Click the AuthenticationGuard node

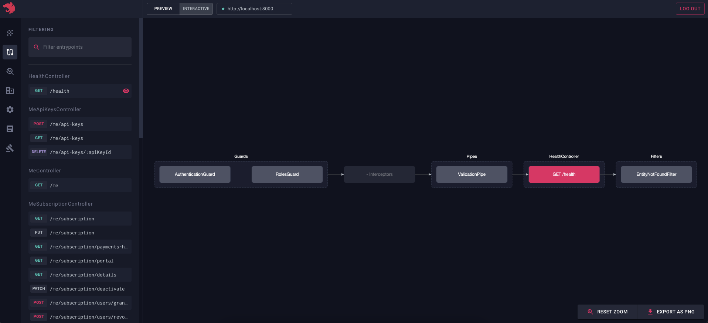click(195, 174)
